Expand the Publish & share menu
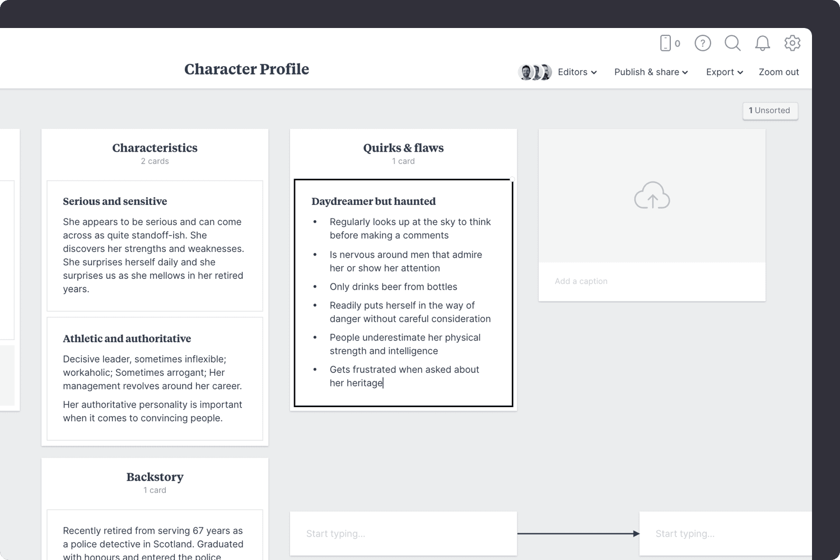 [x=650, y=72]
